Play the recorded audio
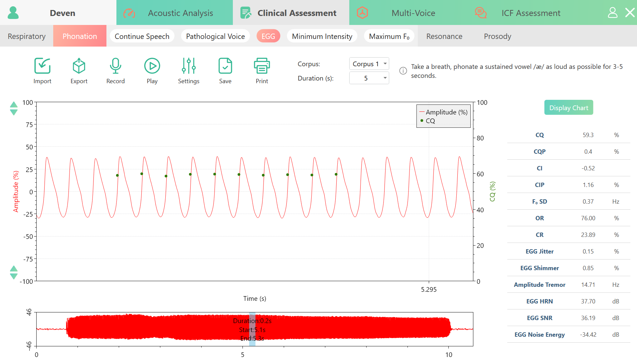 coord(152,66)
